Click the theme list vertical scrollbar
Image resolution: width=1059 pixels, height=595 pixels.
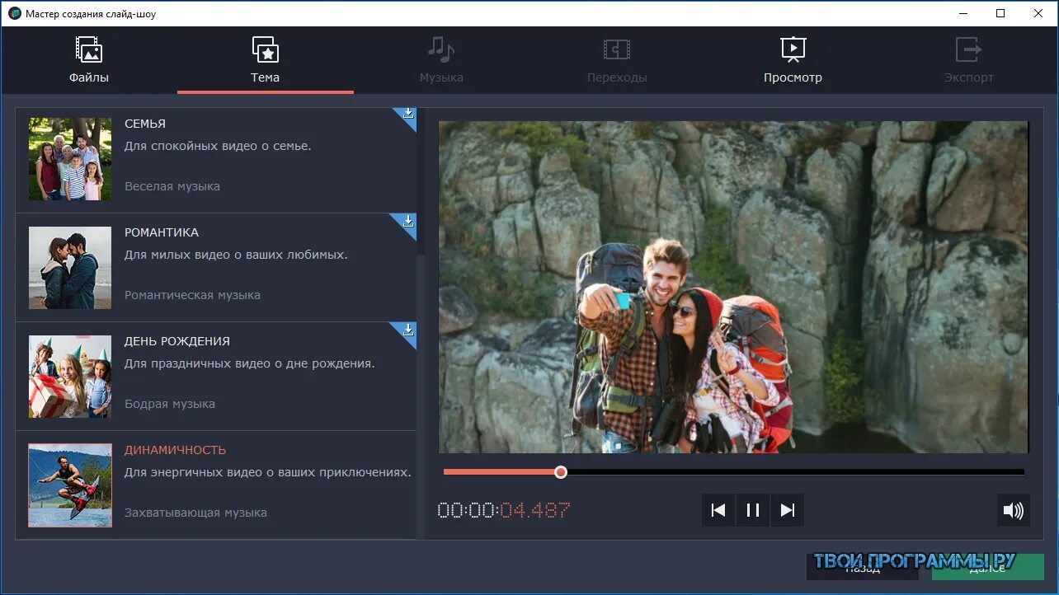pos(421,181)
